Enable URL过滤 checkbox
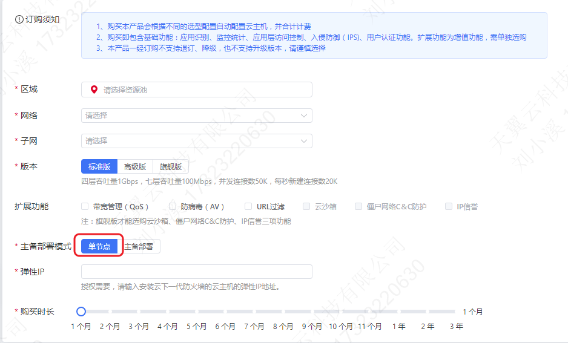568x343 pixels. (x=248, y=206)
